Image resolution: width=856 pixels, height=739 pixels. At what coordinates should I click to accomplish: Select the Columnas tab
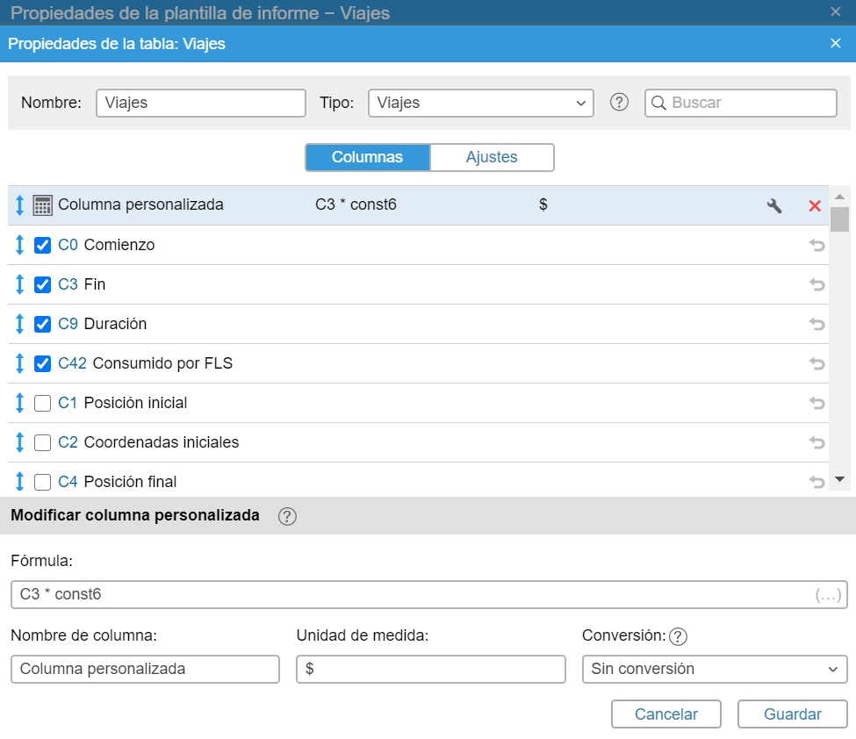[367, 157]
